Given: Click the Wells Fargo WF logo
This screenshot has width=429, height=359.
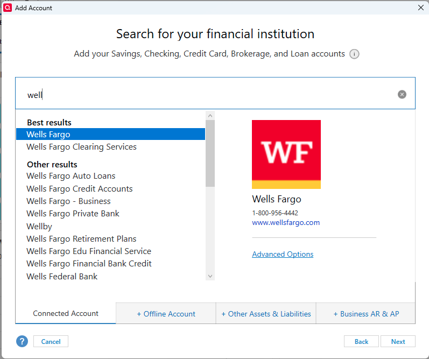Looking at the screenshot, I should (x=286, y=154).
